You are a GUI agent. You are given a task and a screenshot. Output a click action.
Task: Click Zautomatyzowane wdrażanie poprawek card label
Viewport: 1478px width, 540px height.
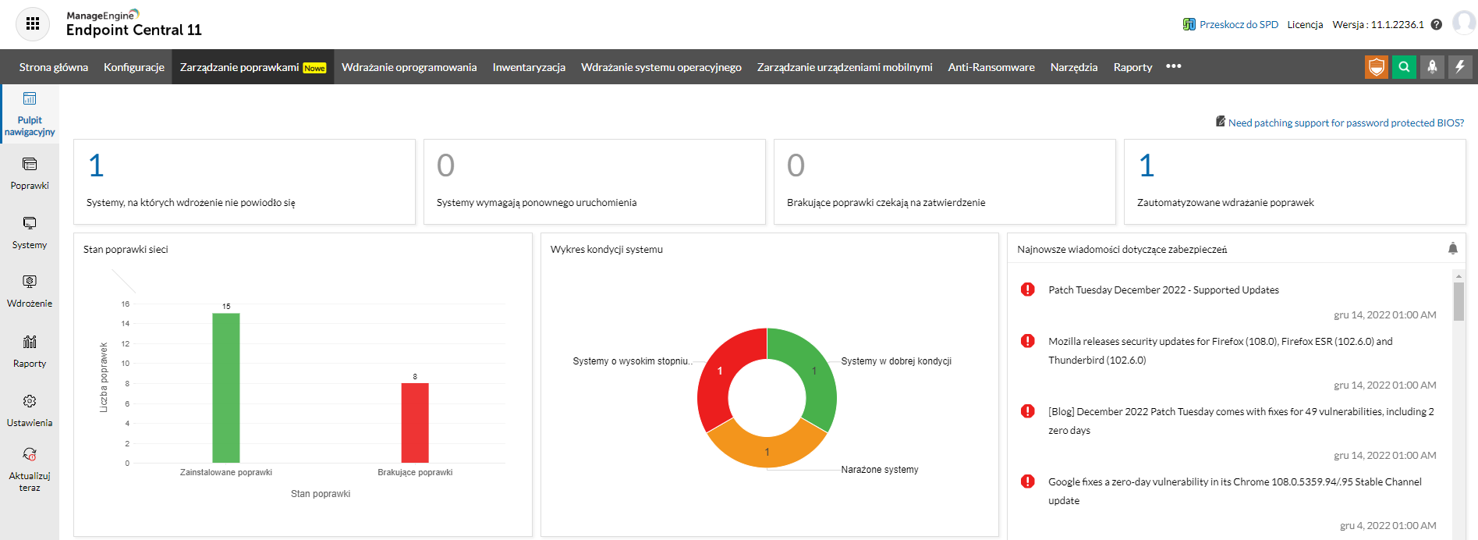coord(1225,202)
